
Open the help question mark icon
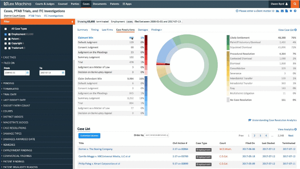click(x=295, y=11)
